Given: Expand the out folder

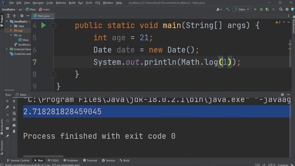Looking at the screenshot, I should point(11,30).
